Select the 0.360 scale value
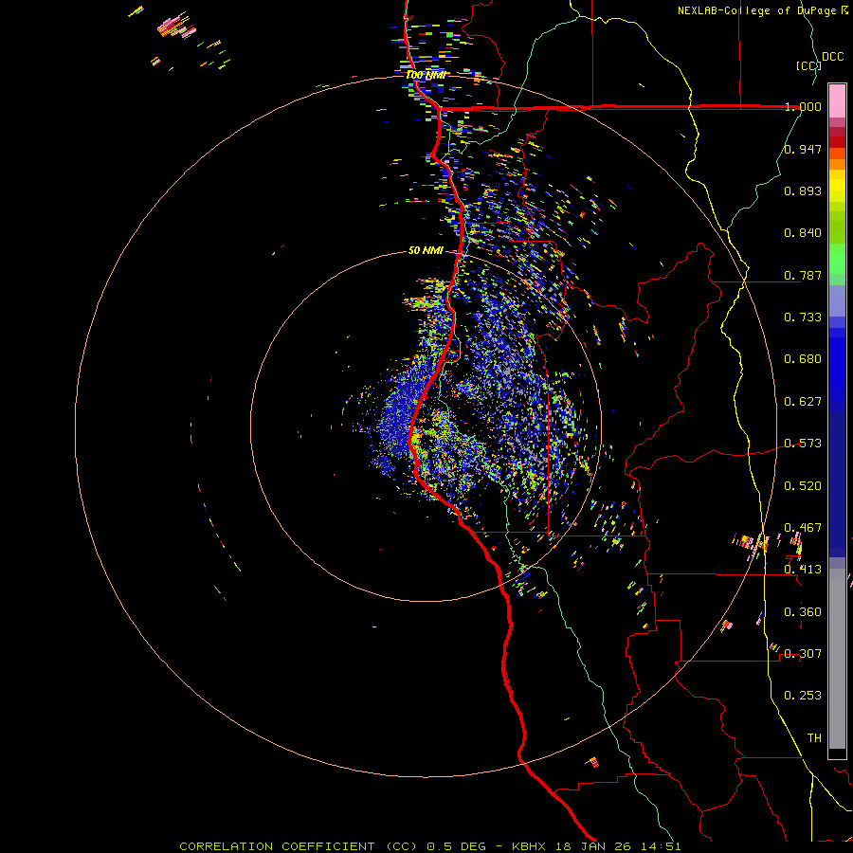Image resolution: width=853 pixels, height=853 pixels. tap(803, 612)
